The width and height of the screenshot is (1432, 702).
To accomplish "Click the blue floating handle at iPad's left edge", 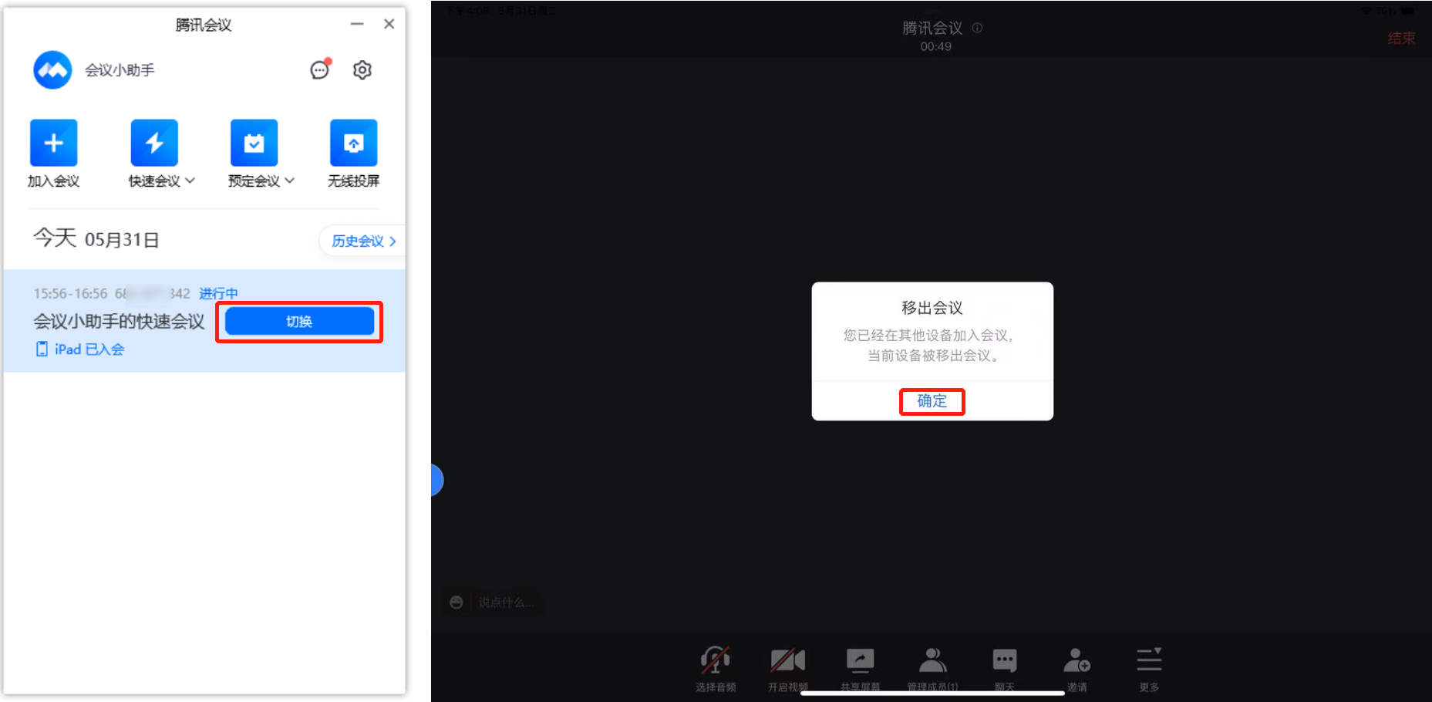I will [x=437, y=480].
